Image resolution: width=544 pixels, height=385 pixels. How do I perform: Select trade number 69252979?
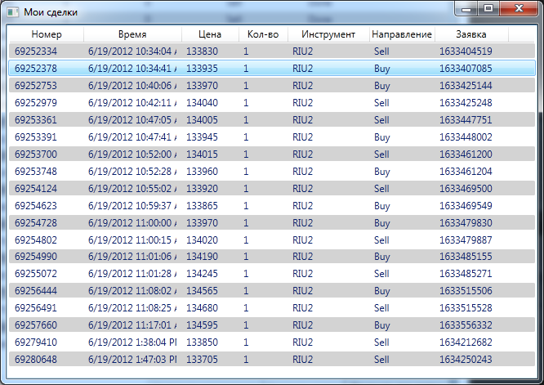36,103
